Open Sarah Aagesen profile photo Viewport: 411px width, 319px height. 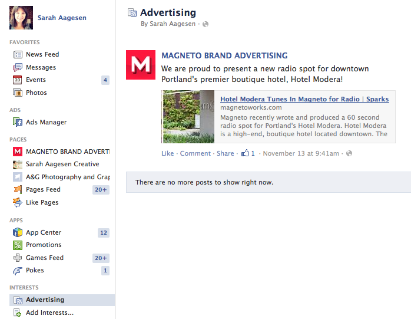click(x=21, y=18)
